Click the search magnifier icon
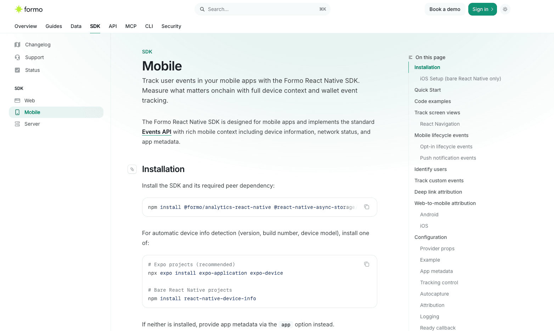The height and width of the screenshot is (331, 554). pyautogui.click(x=202, y=9)
